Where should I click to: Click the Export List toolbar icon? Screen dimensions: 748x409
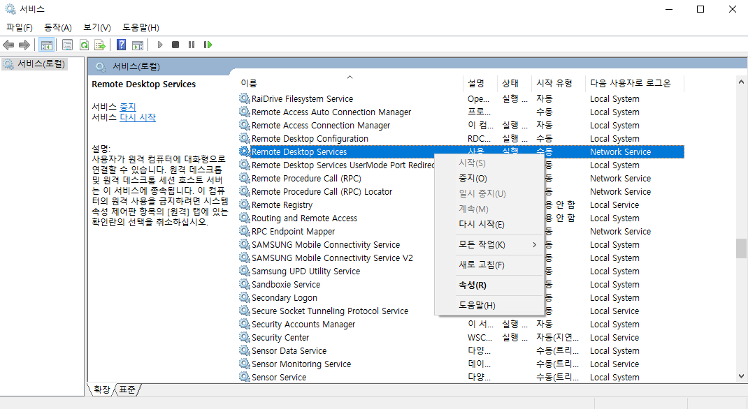[100, 45]
